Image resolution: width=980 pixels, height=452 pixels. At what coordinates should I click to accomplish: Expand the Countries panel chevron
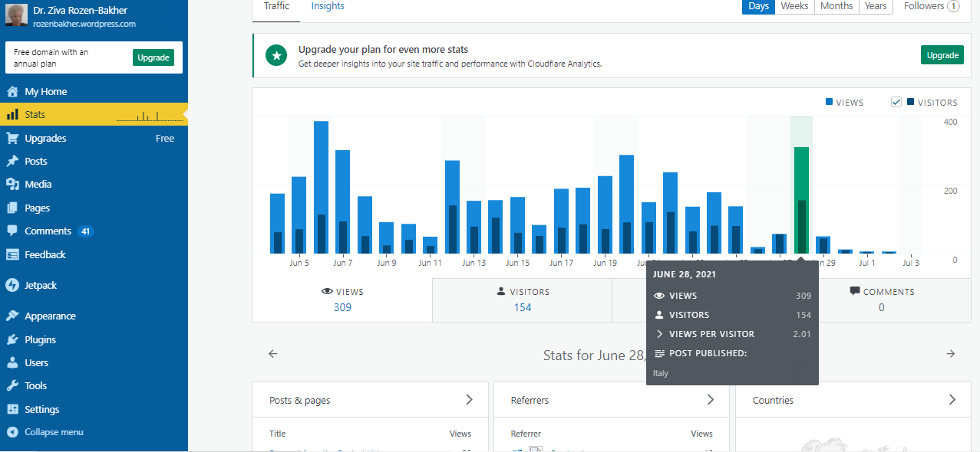coord(952,400)
